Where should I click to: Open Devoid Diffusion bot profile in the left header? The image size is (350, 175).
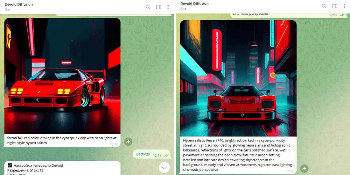click(x=19, y=4)
